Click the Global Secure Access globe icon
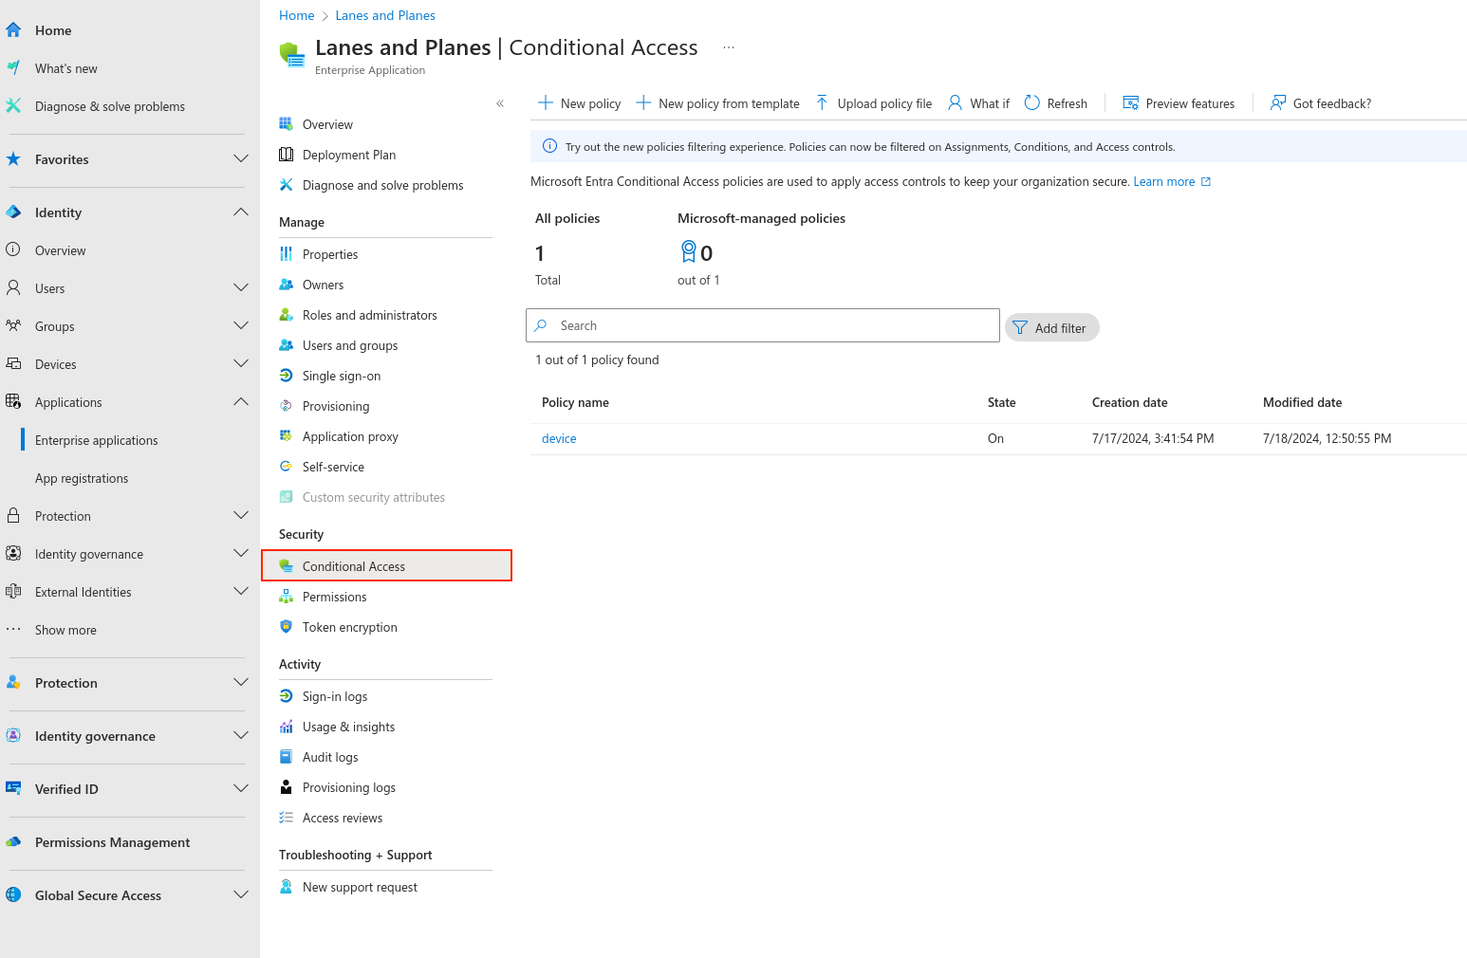Screen dimensions: 1467x958 pos(13,894)
